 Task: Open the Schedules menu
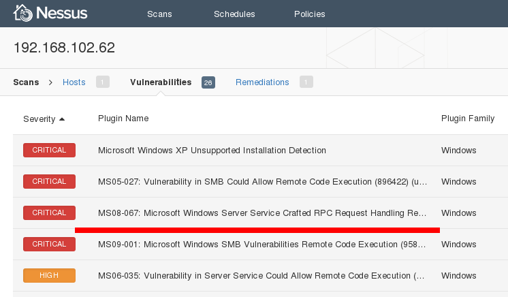click(234, 14)
